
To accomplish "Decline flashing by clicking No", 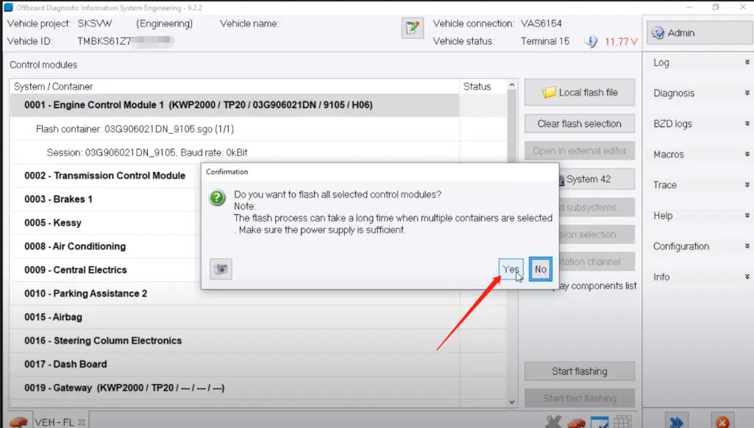I will point(541,269).
